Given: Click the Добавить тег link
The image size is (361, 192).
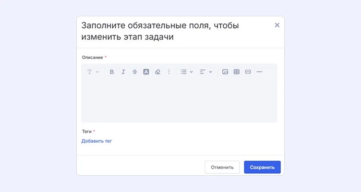Looking at the screenshot, I should coord(96,141).
